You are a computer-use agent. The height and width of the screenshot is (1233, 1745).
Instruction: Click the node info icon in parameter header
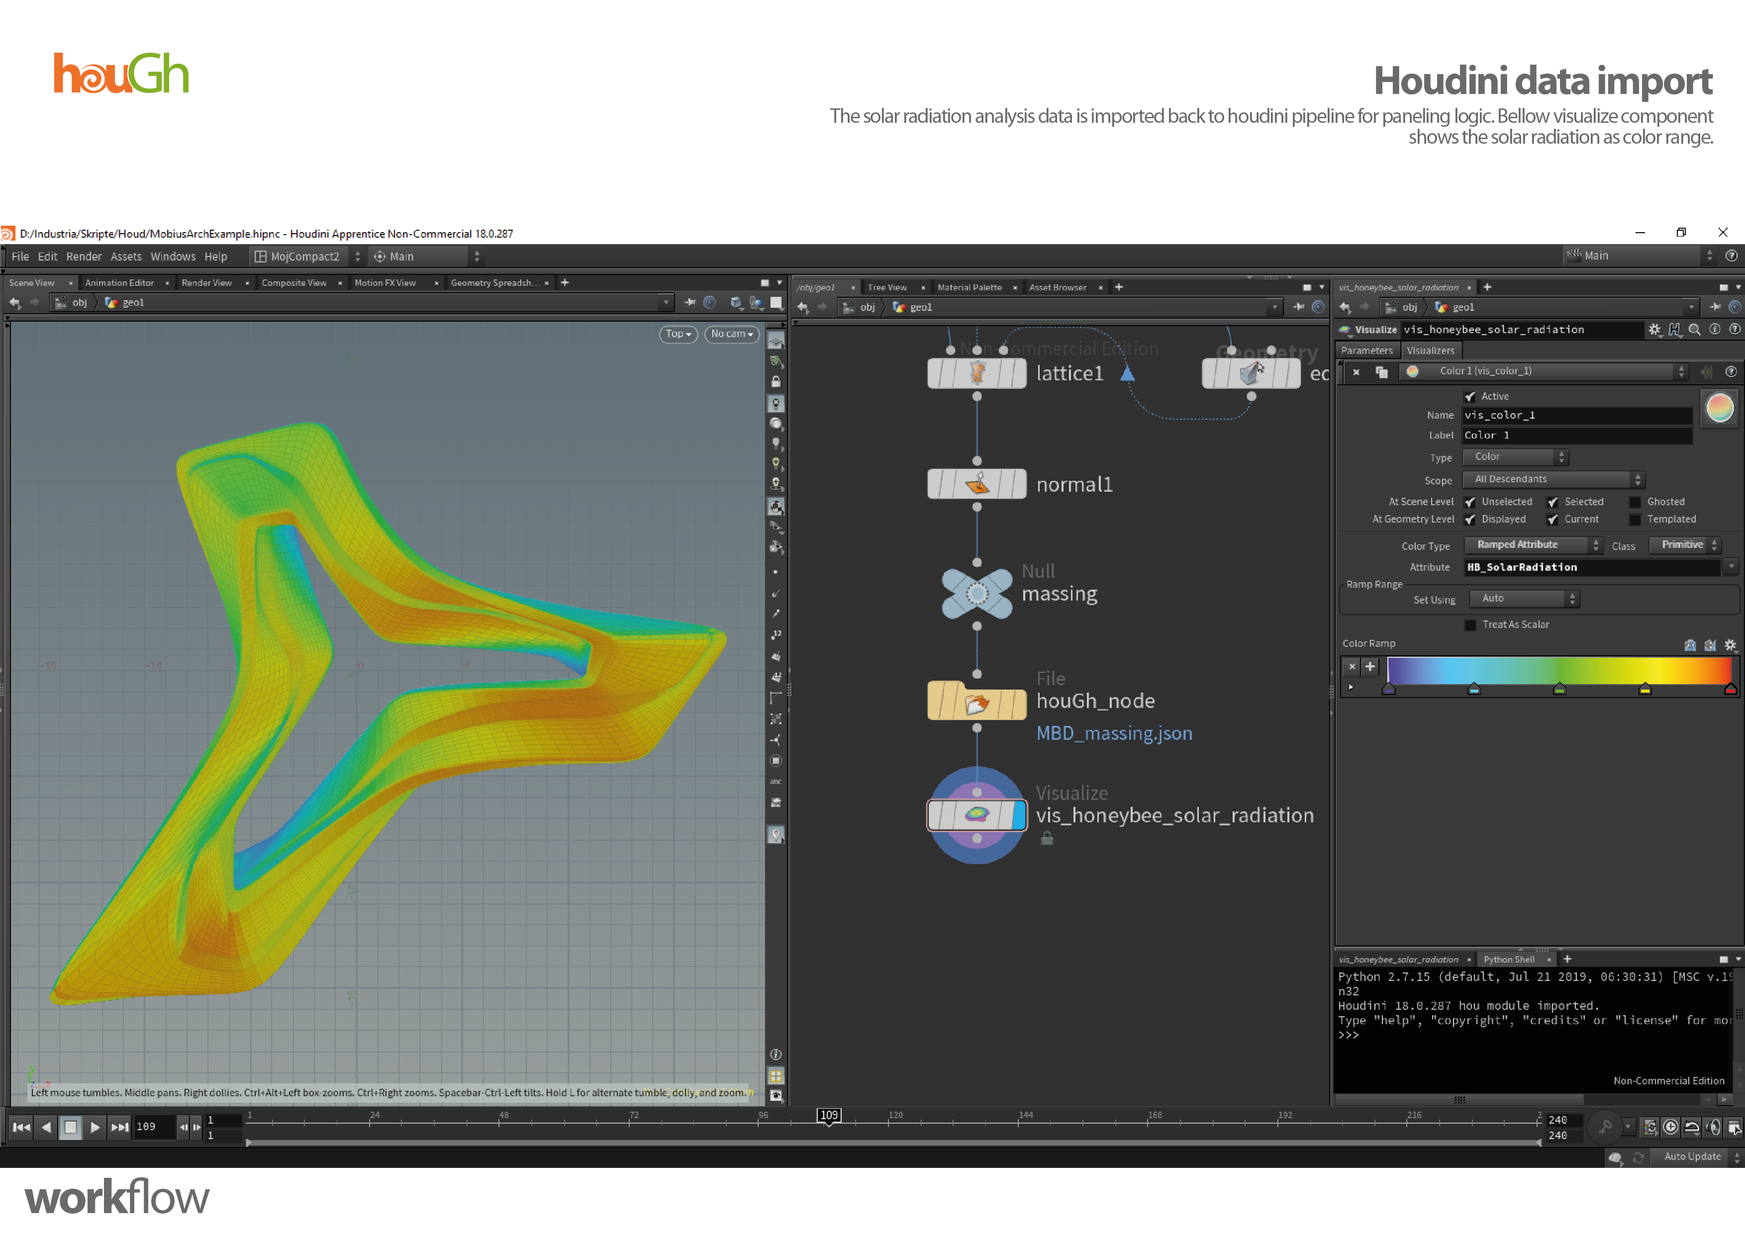click(1715, 329)
